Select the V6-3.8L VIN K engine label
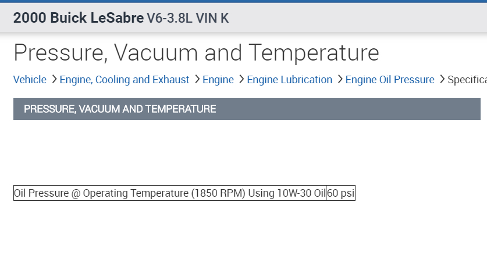Image resolution: width=487 pixels, height=259 pixels. (188, 18)
